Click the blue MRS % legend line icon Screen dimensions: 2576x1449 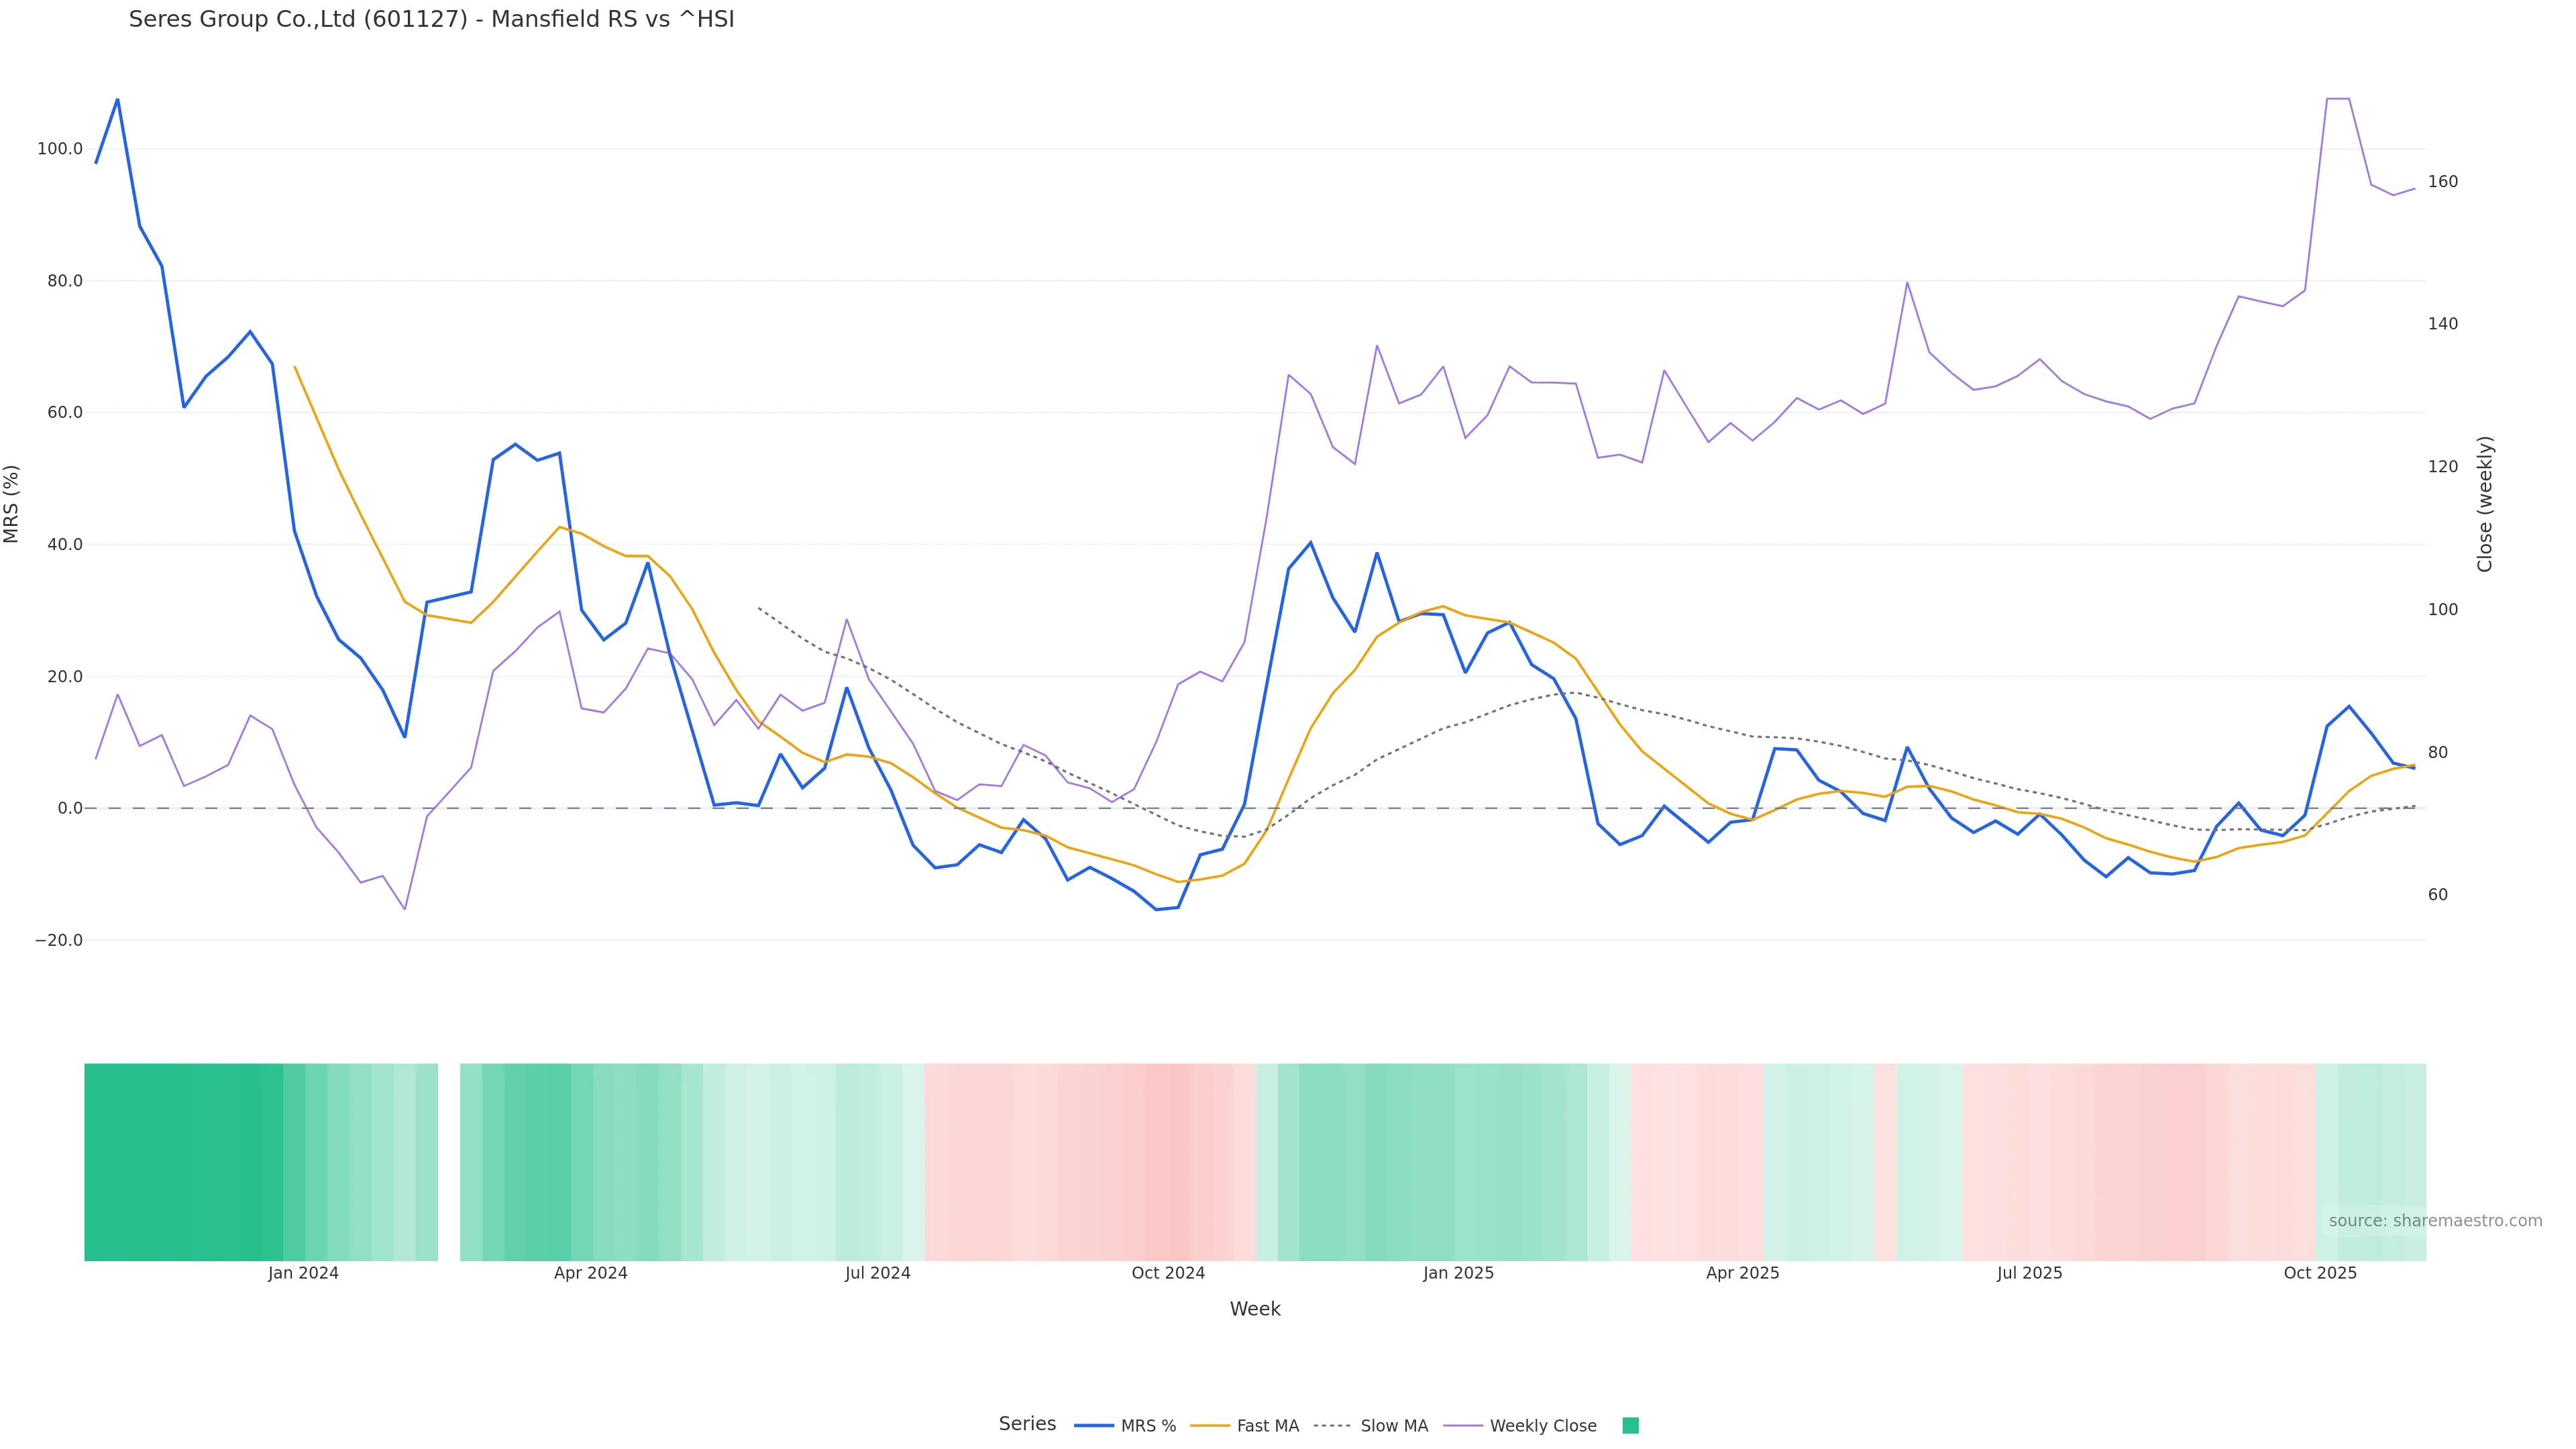point(1093,1426)
